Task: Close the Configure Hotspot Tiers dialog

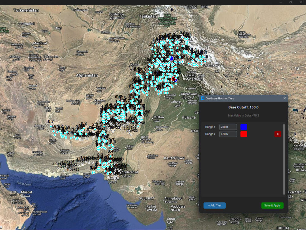Action: click(285, 98)
